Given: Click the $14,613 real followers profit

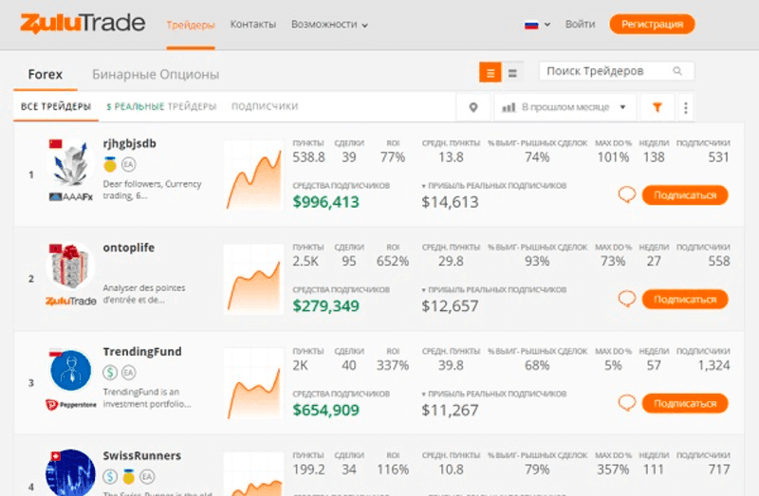Looking at the screenshot, I should coord(450,202).
